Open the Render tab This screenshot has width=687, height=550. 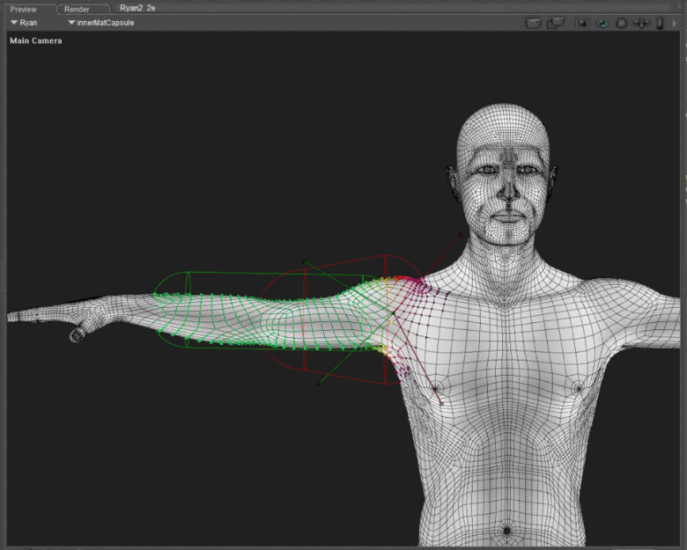point(77,9)
